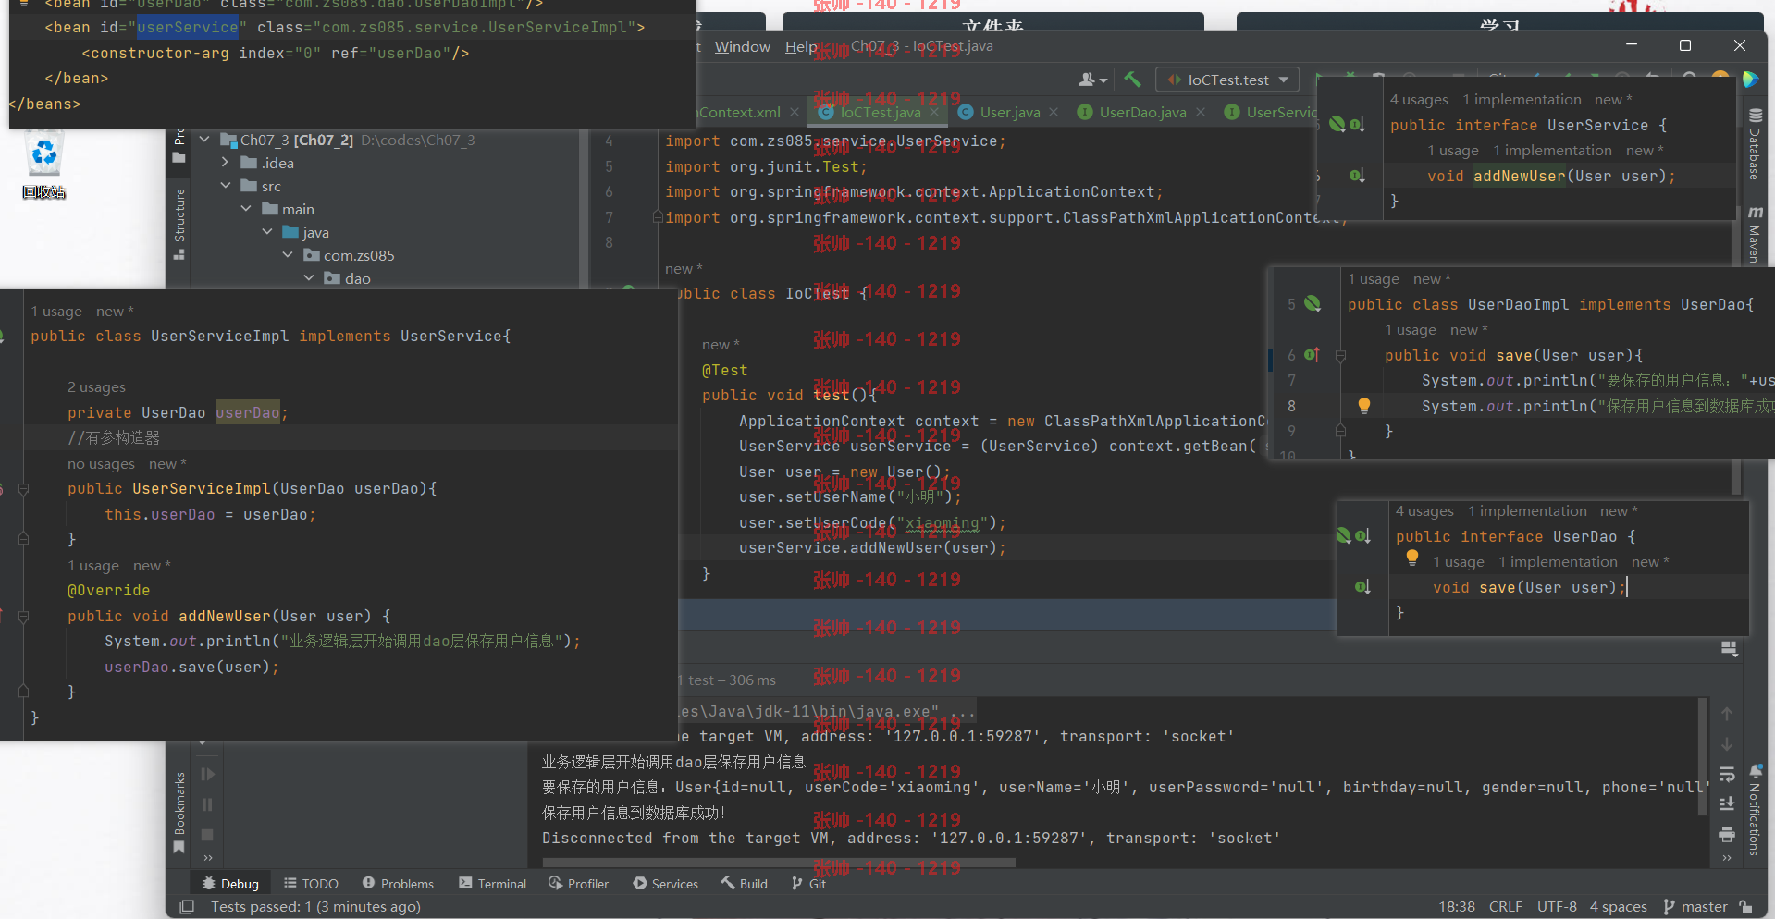Click gutter icon beside save(User user) in UserDao
The height and width of the screenshot is (919, 1775).
pyautogui.click(x=1362, y=586)
